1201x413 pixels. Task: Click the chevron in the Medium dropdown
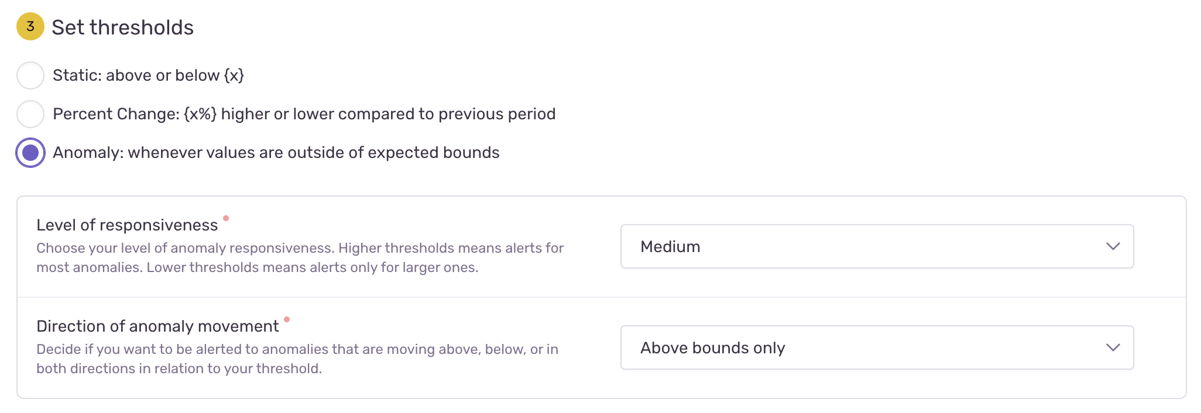tap(1113, 246)
